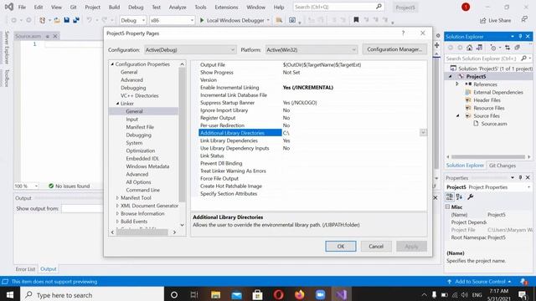The height and width of the screenshot is (301, 536).
Task: Select Input under Linker in the tree
Action: tap(132, 119)
